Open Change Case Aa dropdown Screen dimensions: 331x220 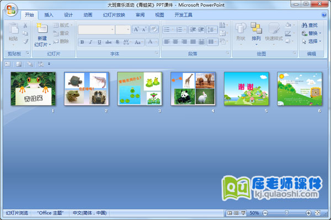[x=138, y=42]
